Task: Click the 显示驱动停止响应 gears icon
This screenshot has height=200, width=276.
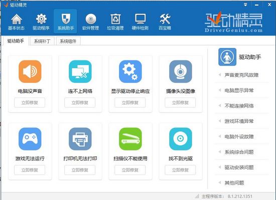Action: click(x=130, y=71)
